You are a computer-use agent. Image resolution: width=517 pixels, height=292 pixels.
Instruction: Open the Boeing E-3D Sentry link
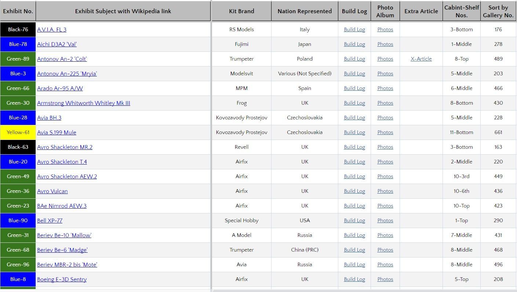point(62,279)
